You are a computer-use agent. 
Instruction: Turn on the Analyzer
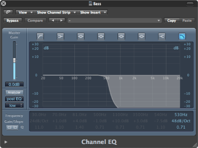pyautogui.click(x=14, y=93)
